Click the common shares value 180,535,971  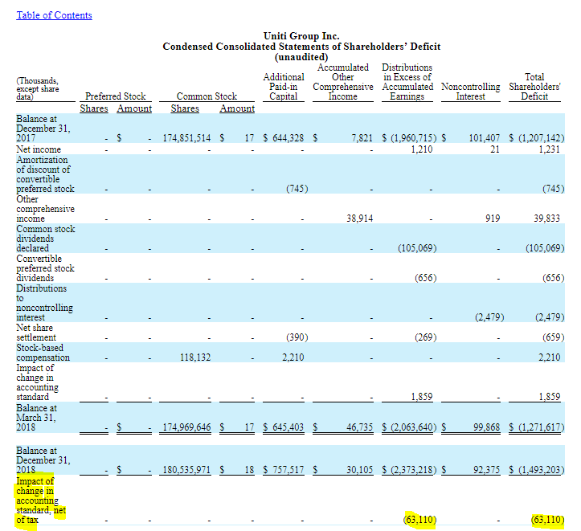point(186,470)
